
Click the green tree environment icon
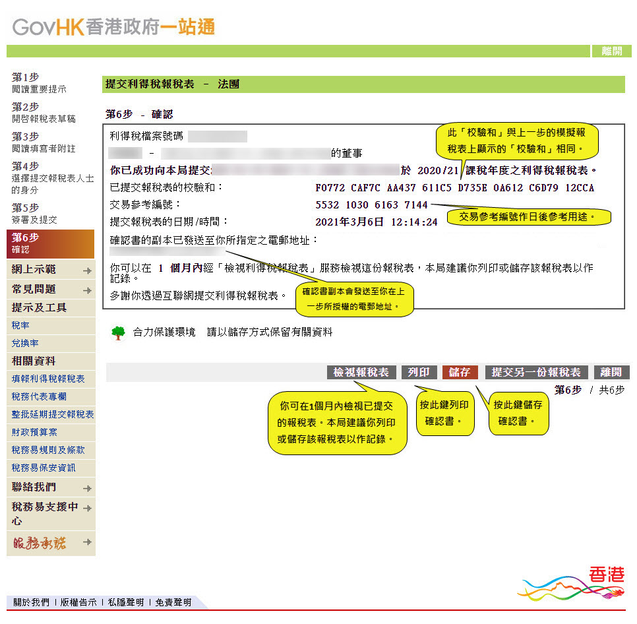pyautogui.click(x=118, y=332)
